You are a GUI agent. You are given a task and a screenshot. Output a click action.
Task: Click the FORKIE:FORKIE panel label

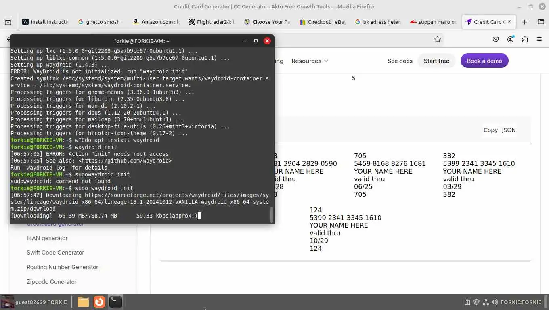[521, 302]
